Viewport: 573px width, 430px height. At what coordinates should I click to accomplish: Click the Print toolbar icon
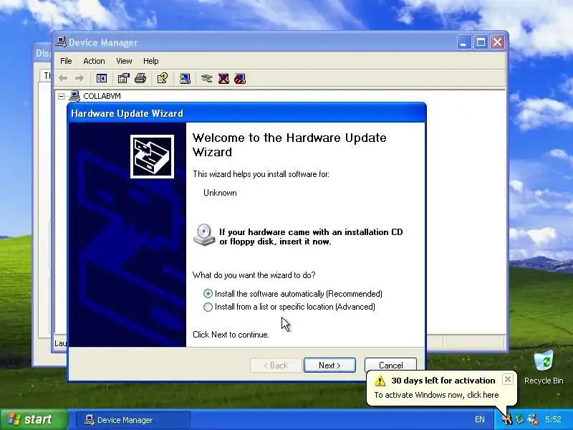coord(140,78)
